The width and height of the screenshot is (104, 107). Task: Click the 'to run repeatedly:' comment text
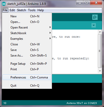click(73, 59)
